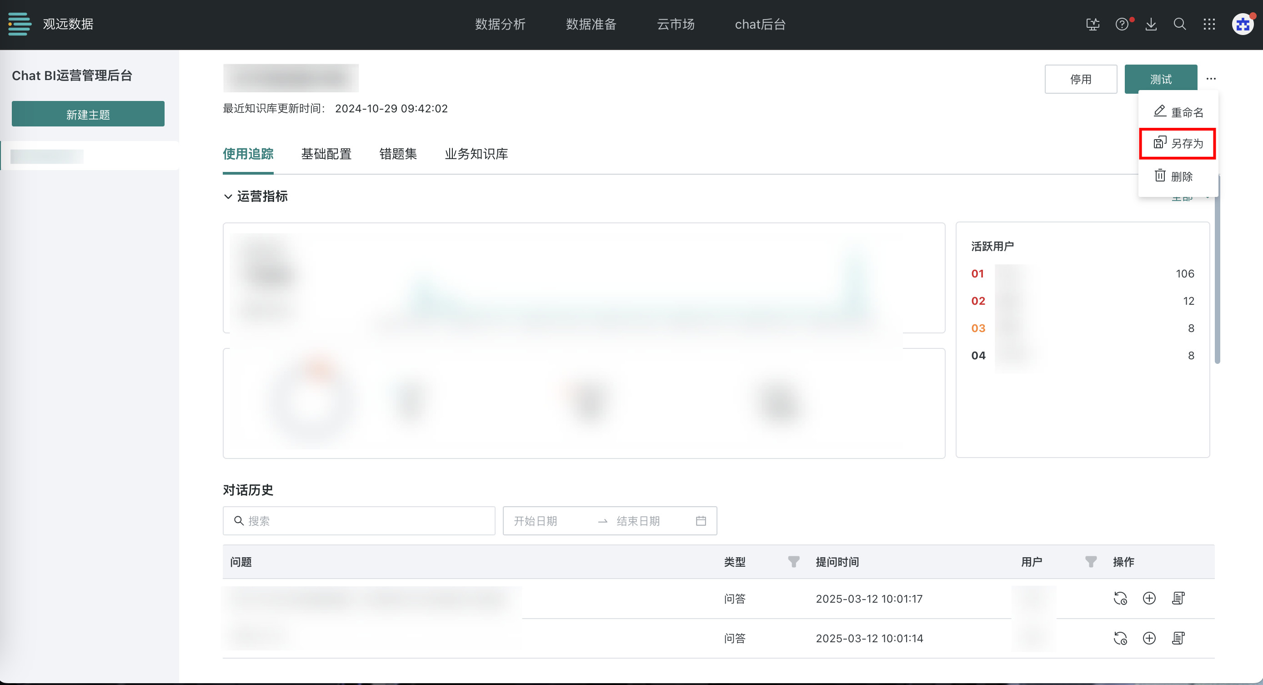Click the 停用 button

click(1081, 79)
